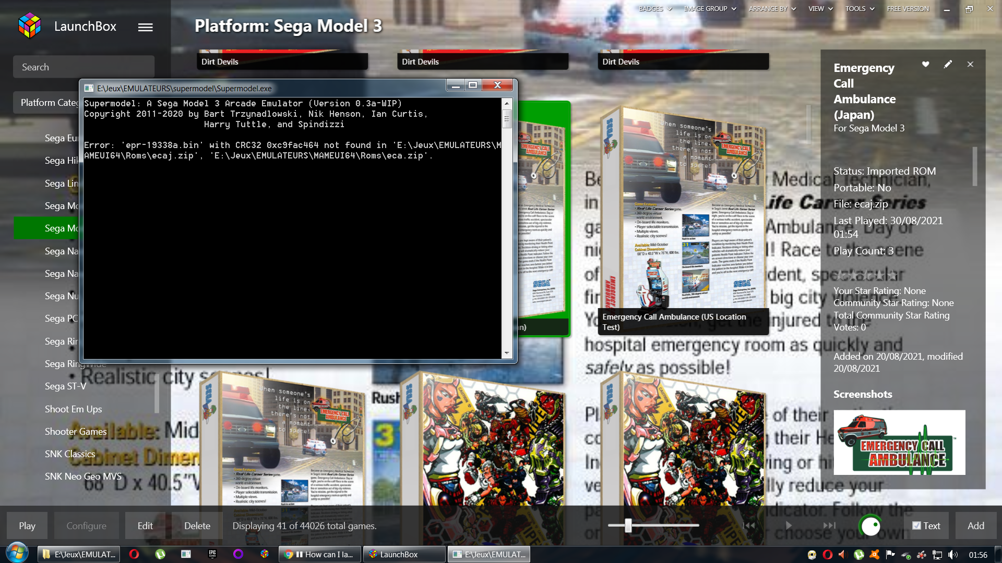Select Sega ST-V platform
Image resolution: width=1002 pixels, height=563 pixels.
tap(65, 386)
